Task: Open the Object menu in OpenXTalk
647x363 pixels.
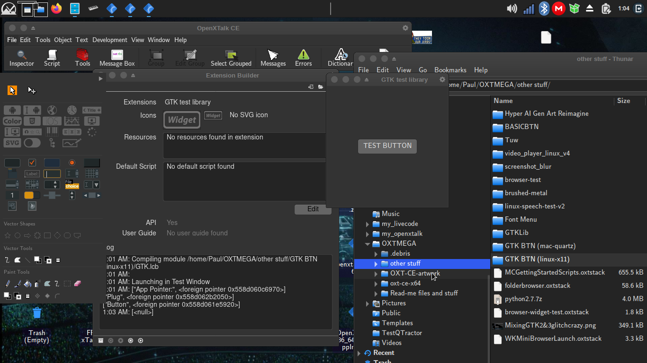Action: (x=63, y=40)
